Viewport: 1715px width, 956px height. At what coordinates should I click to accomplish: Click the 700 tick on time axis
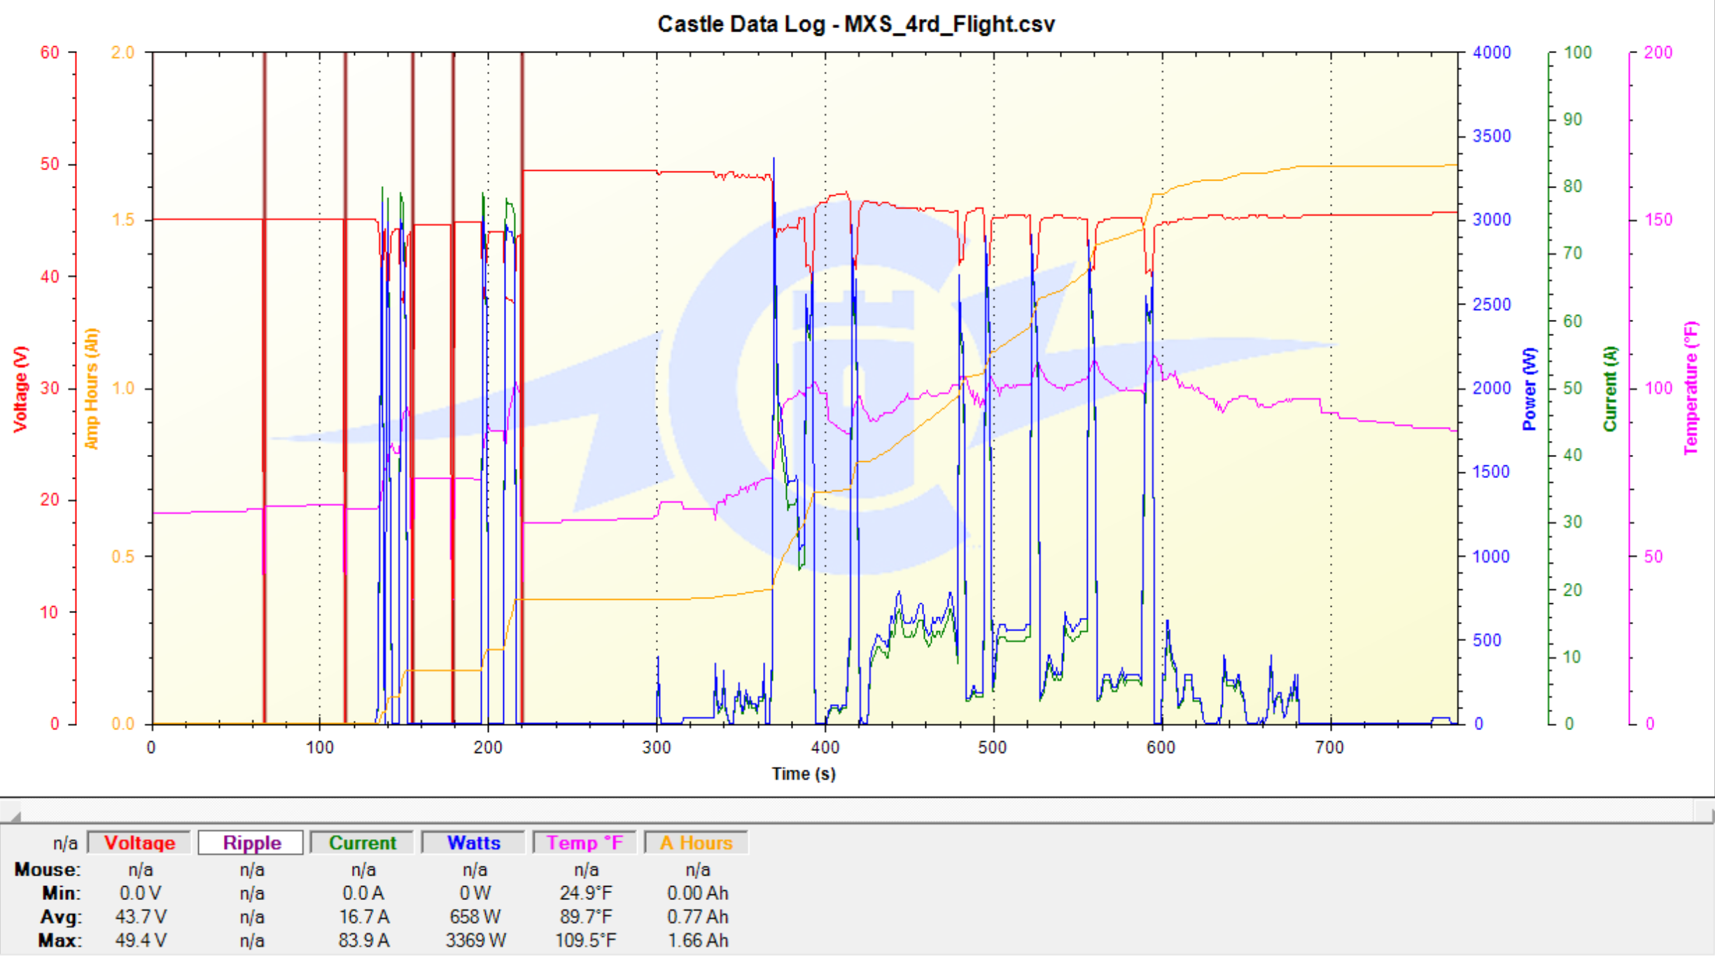click(x=1330, y=748)
